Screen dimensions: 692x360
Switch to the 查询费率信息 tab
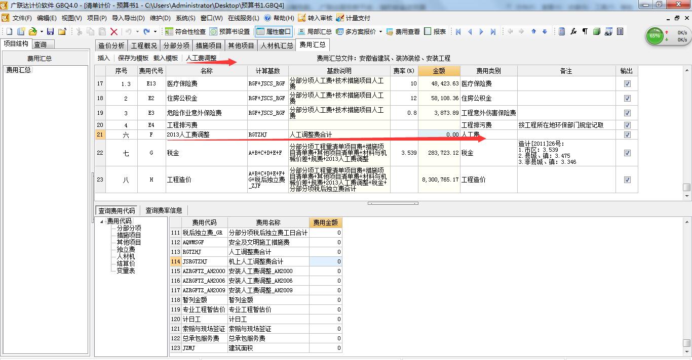point(164,210)
